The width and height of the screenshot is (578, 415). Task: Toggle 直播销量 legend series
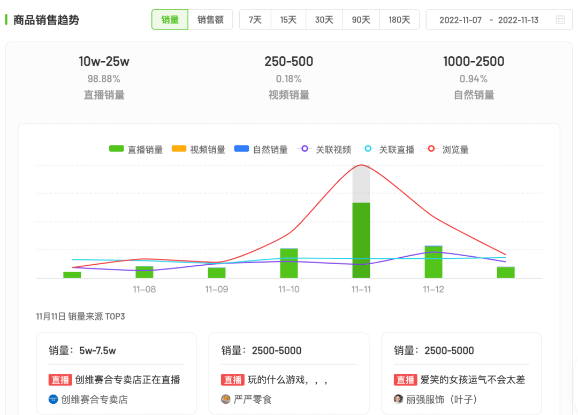point(136,150)
